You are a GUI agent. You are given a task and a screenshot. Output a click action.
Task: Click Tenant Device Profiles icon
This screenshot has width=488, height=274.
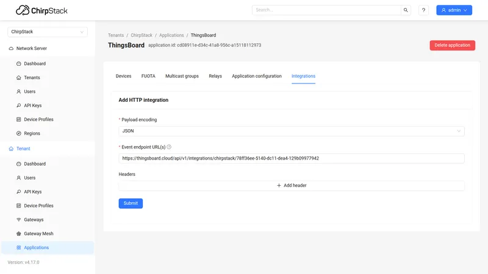pyautogui.click(x=19, y=206)
